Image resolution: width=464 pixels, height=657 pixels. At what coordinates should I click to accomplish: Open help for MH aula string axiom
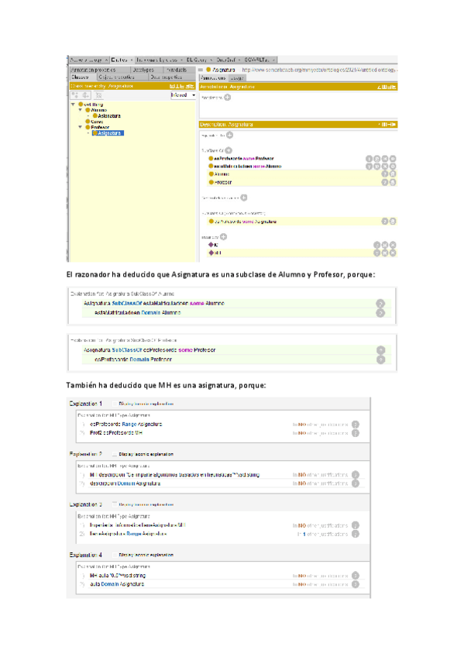(x=356, y=576)
